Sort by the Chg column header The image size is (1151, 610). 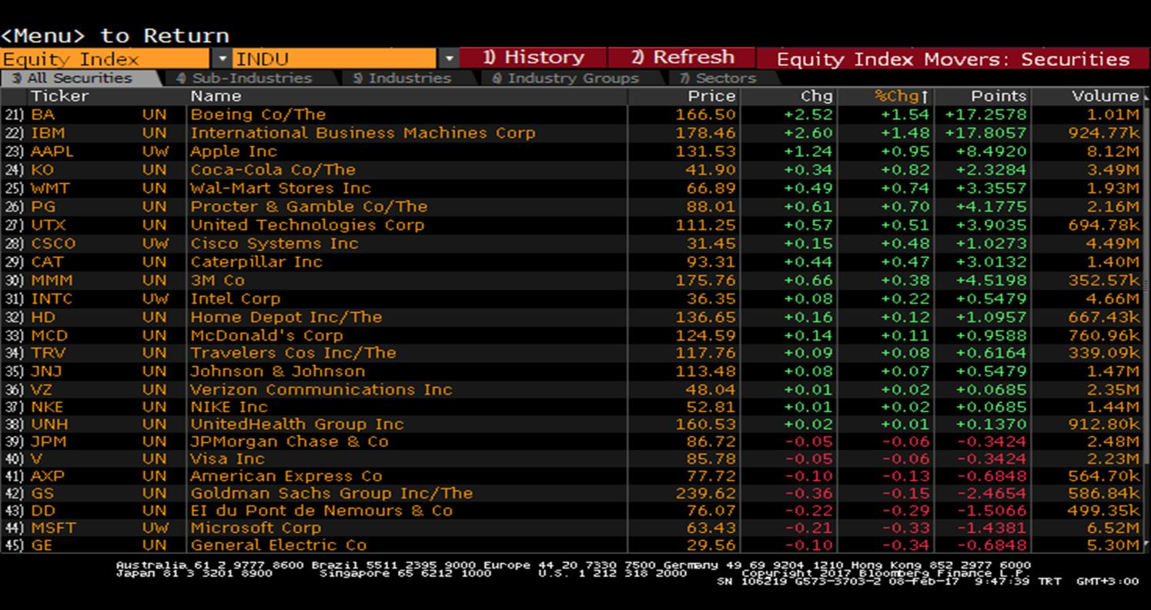tap(816, 96)
